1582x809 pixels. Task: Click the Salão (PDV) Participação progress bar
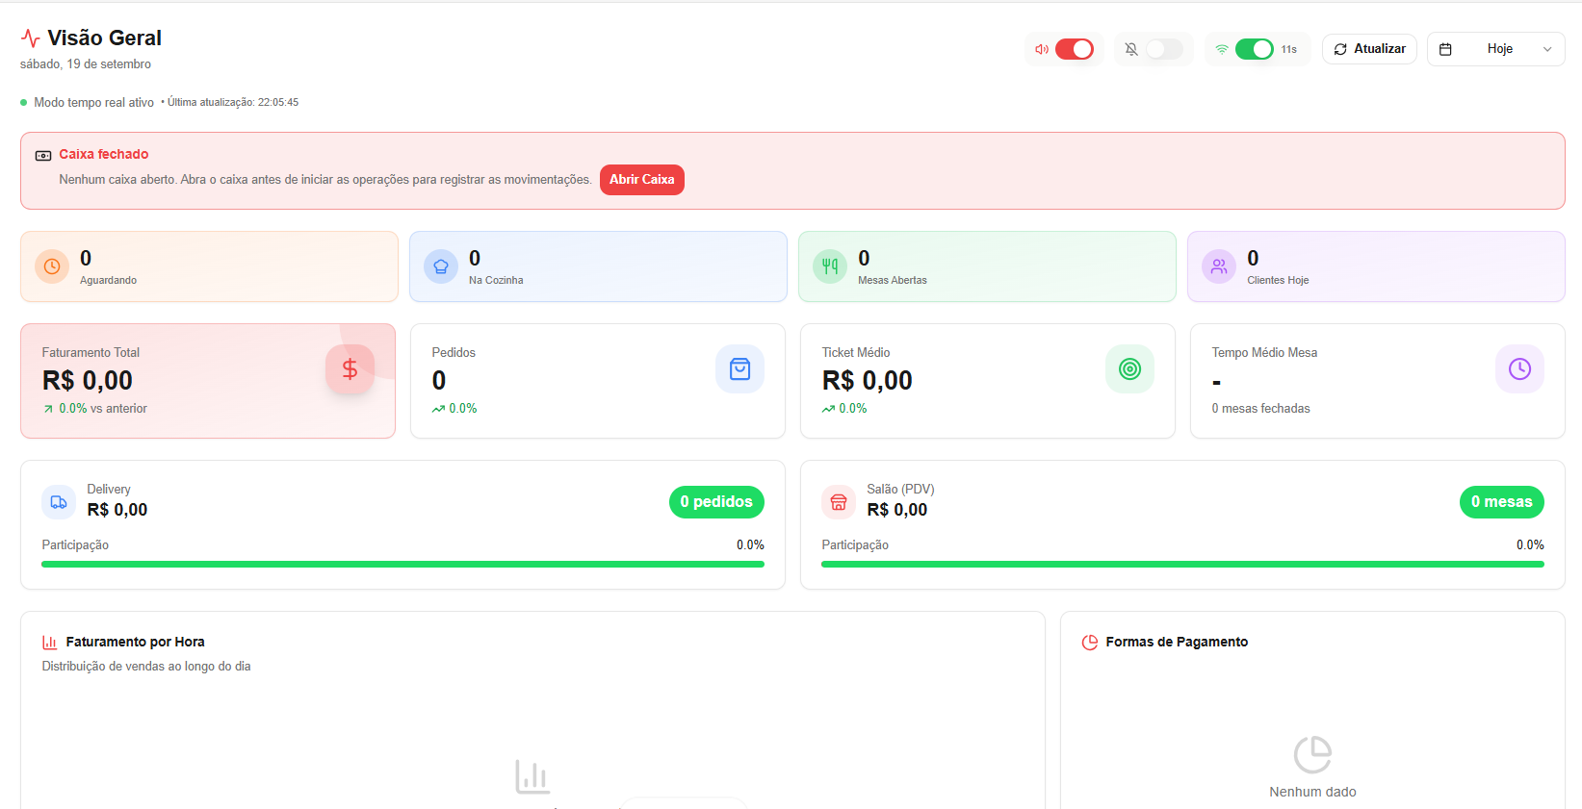coord(1182,565)
